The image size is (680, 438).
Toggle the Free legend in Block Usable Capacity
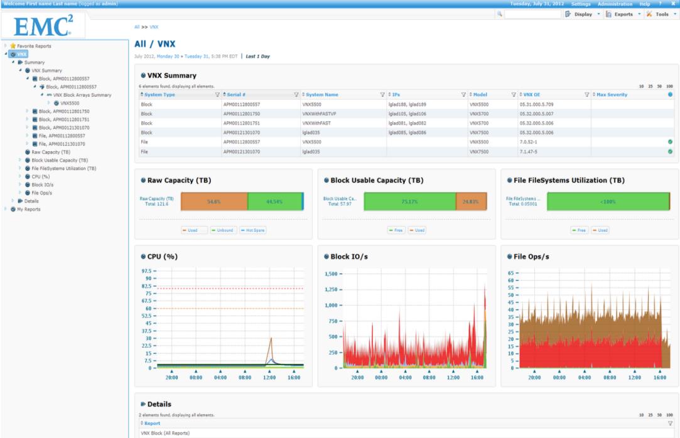tap(396, 230)
